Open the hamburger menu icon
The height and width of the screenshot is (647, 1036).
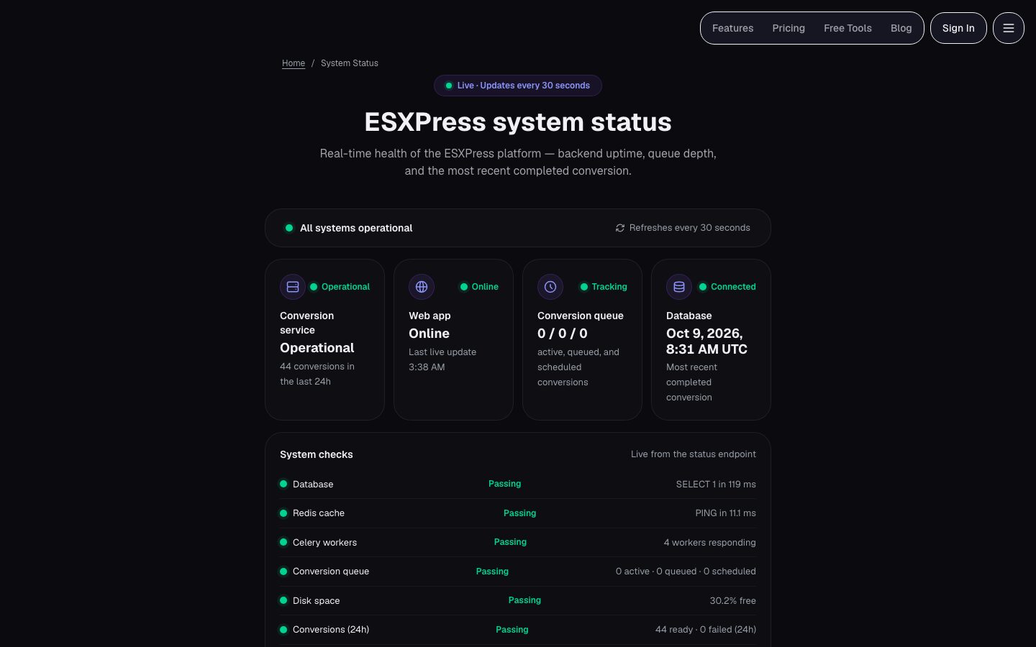pos(1008,28)
